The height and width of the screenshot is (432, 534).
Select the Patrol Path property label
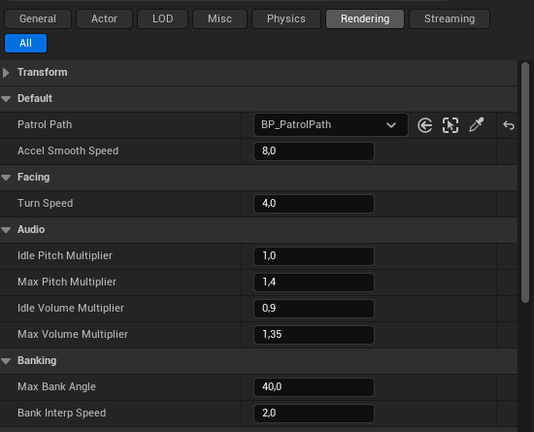pyautogui.click(x=45, y=124)
